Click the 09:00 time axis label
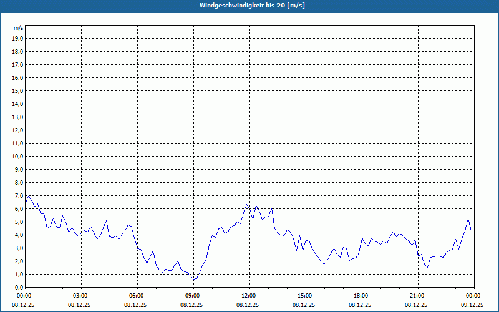The image size is (499, 312). coord(193,295)
